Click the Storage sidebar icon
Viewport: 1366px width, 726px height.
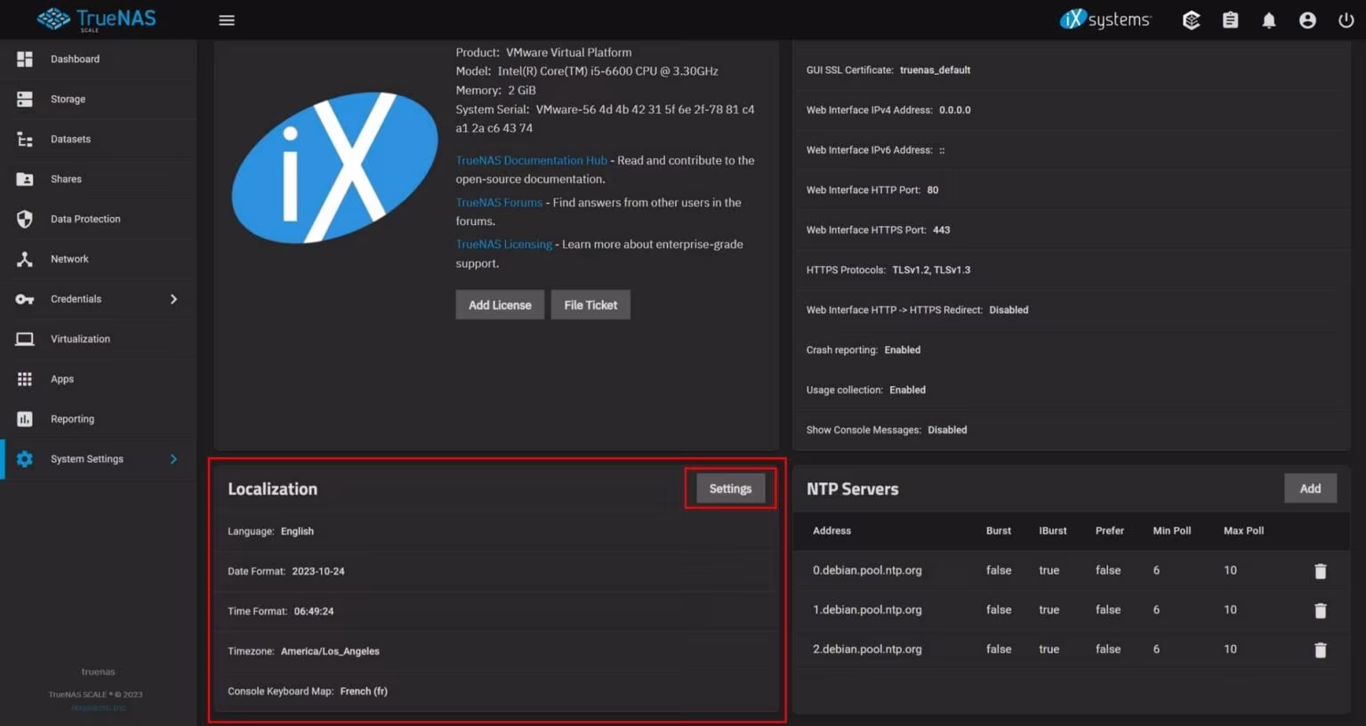tap(25, 99)
